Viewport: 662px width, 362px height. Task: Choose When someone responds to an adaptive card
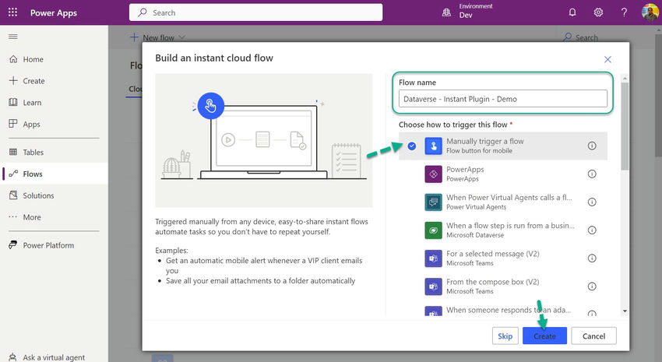coord(503,310)
